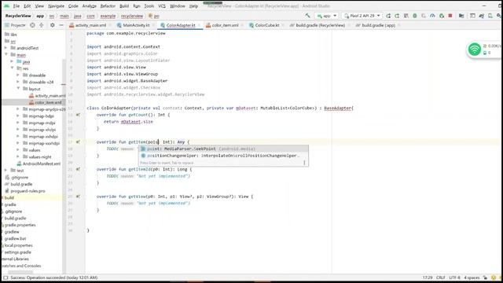Collapse the layout folder
503x283 pixels.
tap(18, 89)
